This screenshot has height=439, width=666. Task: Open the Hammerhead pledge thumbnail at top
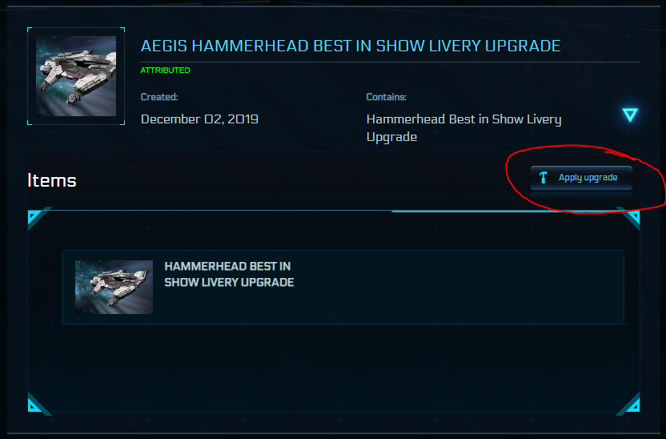pos(76,76)
